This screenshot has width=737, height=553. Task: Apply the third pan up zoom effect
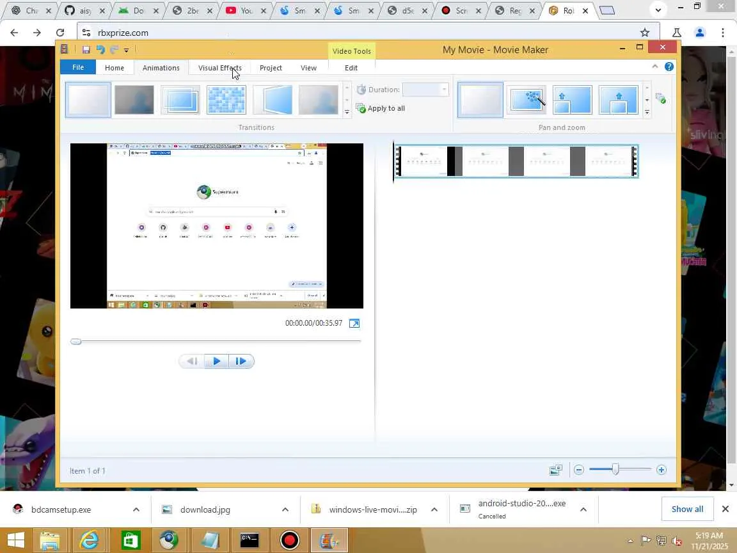click(572, 100)
